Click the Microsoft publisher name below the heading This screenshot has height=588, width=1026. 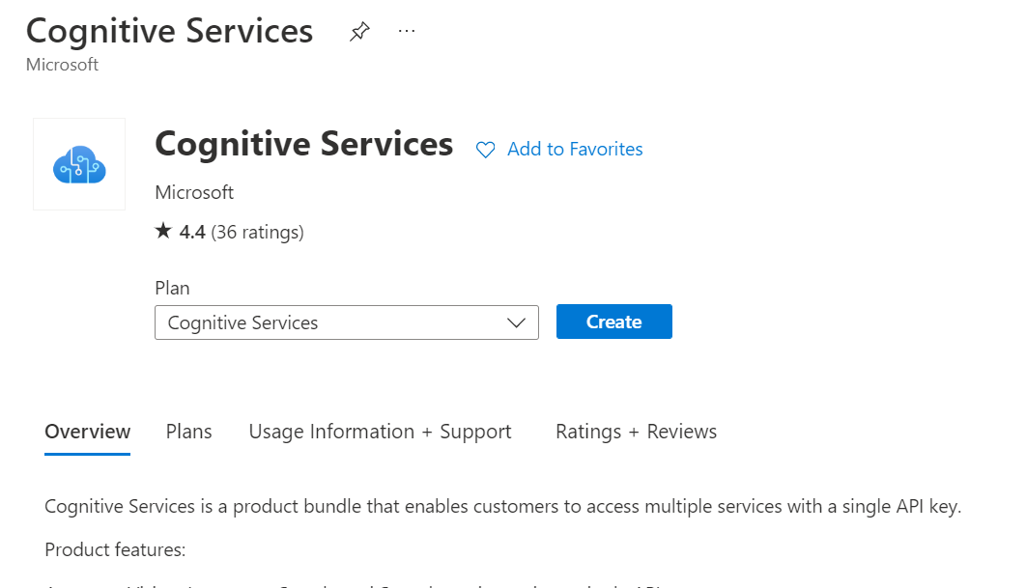point(194,192)
